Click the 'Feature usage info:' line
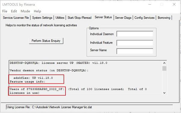Viewport: 183px width, 114px height. click(x=27, y=82)
